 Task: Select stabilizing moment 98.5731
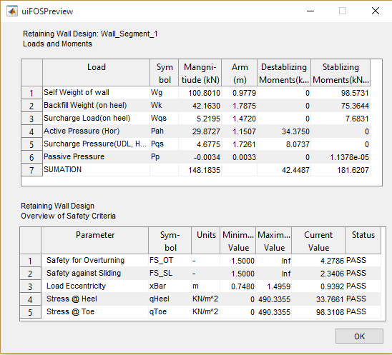click(340, 93)
